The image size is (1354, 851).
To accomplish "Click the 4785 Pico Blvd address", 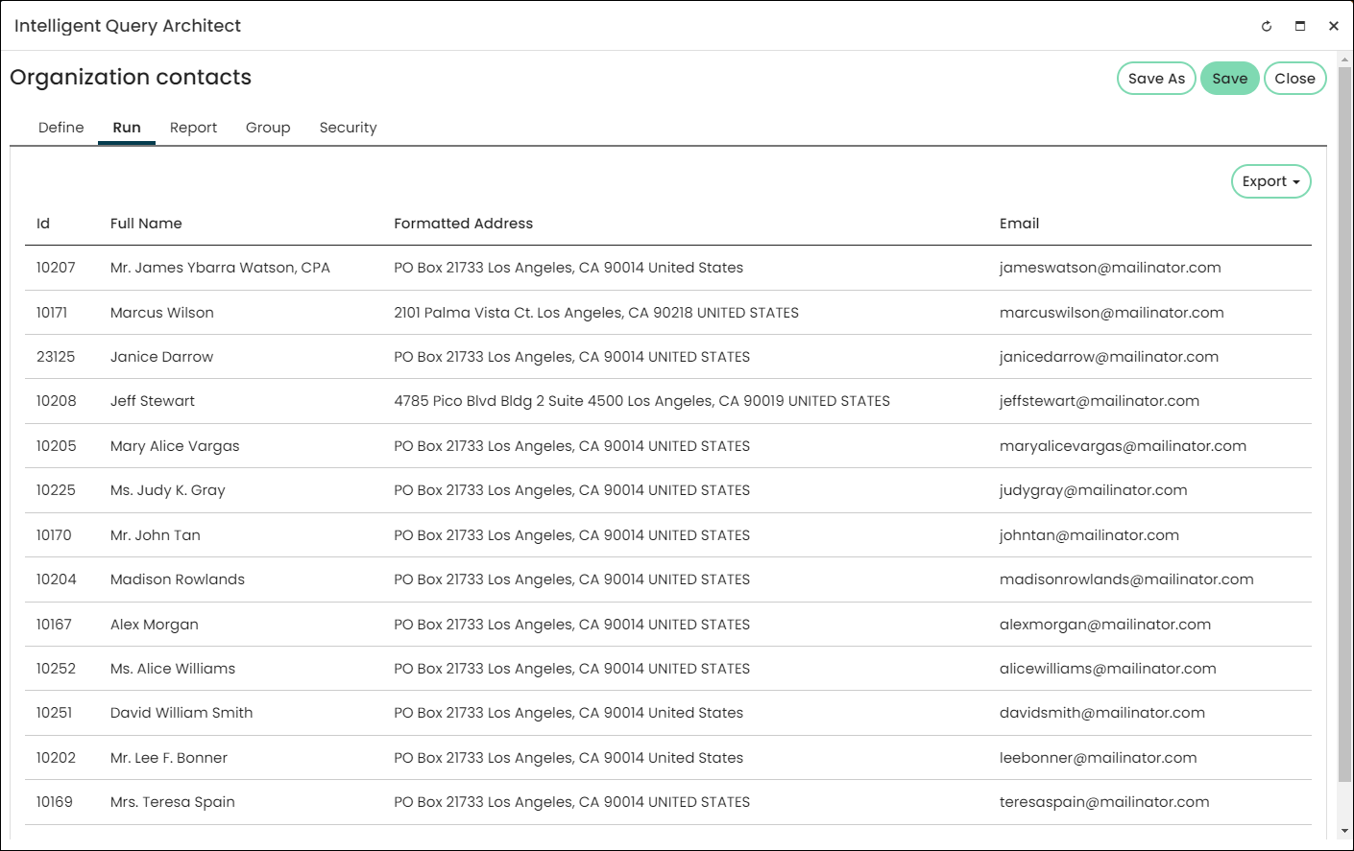I will coord(641,401).
